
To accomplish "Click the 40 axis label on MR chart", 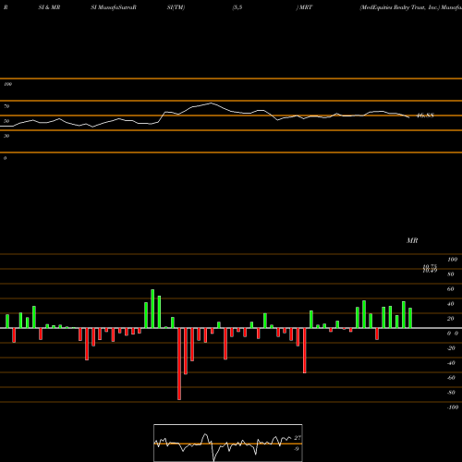I will click(451, 304).
